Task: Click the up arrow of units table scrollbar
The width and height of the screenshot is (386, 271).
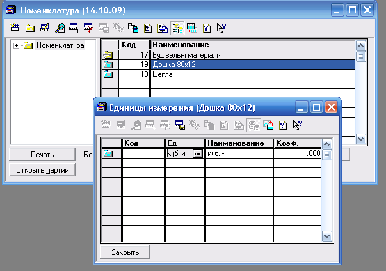Action: pos(327,144)
